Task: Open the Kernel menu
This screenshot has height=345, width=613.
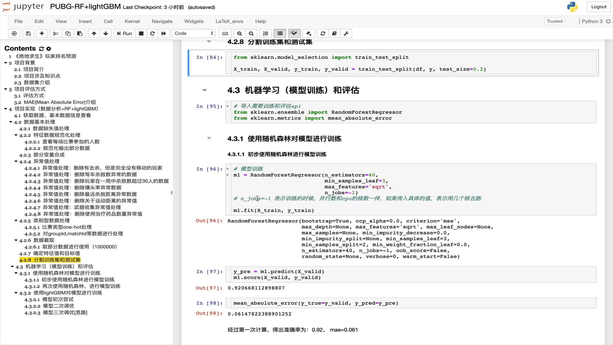Action: [132, 21]
